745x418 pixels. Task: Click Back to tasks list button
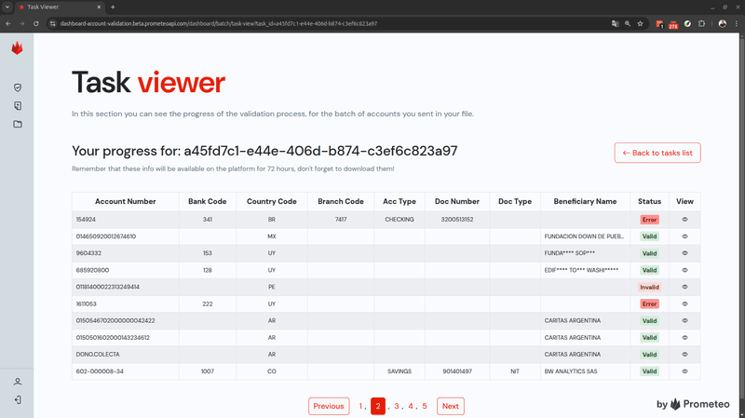point(657,153)
